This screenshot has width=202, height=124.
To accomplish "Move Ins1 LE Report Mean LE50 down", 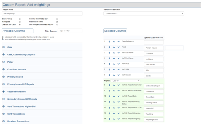I will [119, 108].
